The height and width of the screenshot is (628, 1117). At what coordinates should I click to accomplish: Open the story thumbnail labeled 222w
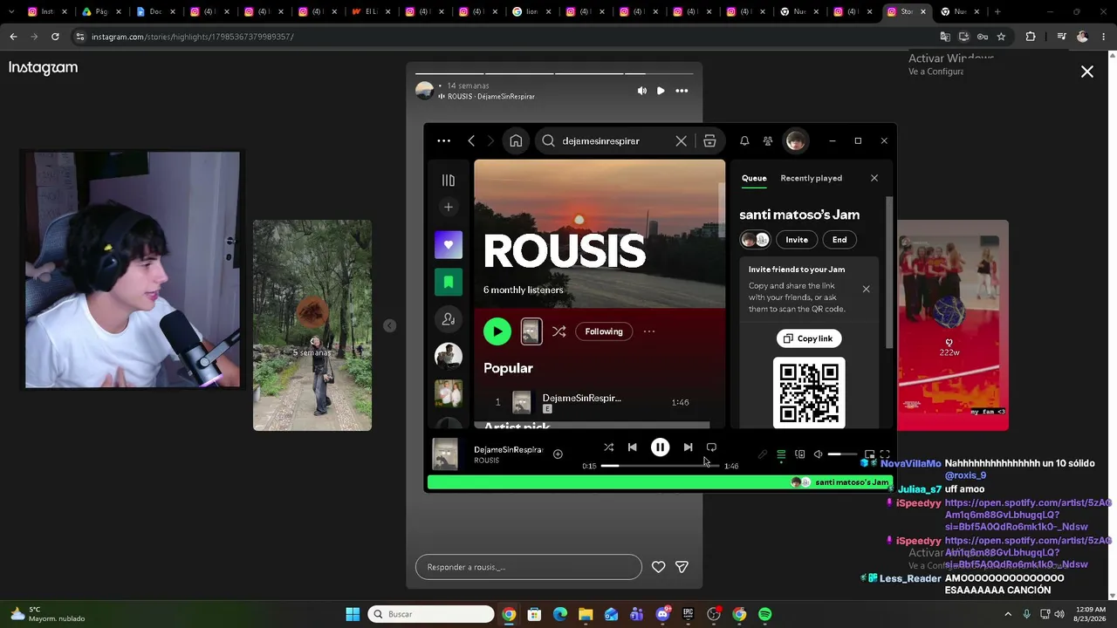point(953,325)
